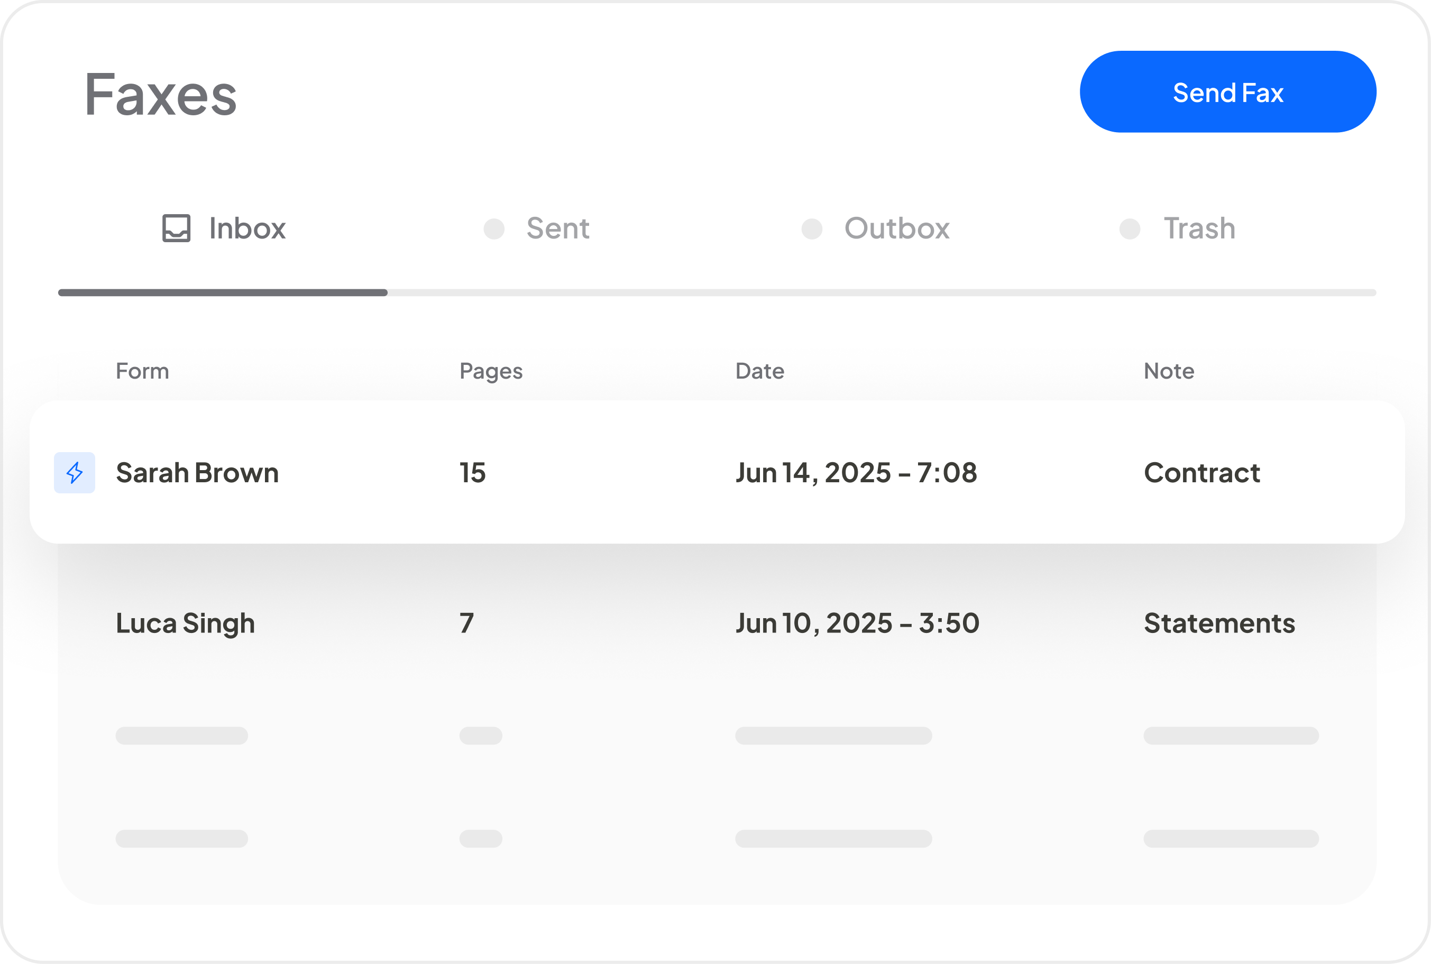Click the Form column header
Screen dimensions: 1431x964
[x=142, y=371]
